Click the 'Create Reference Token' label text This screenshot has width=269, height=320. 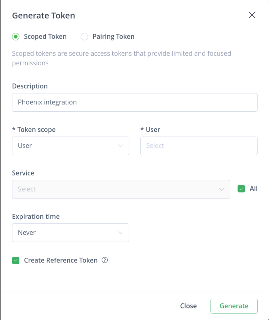(x=61, y=260)
